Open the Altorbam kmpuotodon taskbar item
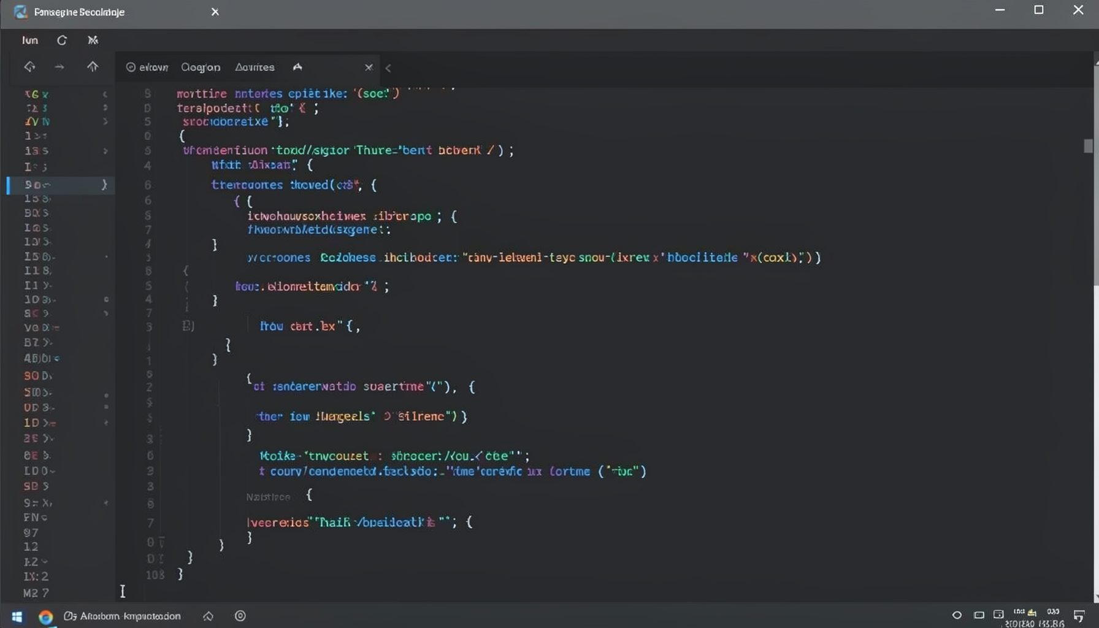Screen dimensions: 1099x628 [123, 616]
